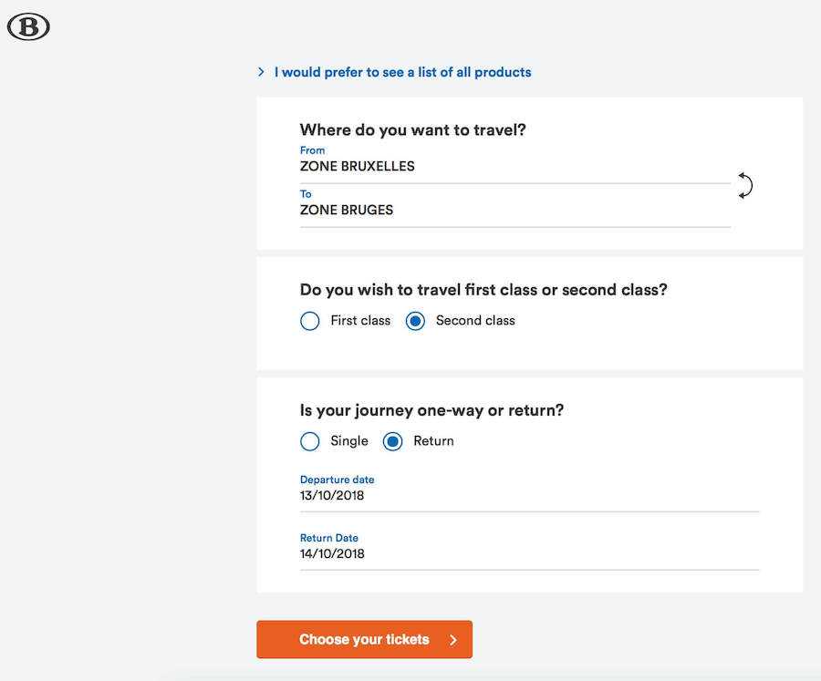
Task: Choose the Single journey radio circle
Action: coord(310,441)
